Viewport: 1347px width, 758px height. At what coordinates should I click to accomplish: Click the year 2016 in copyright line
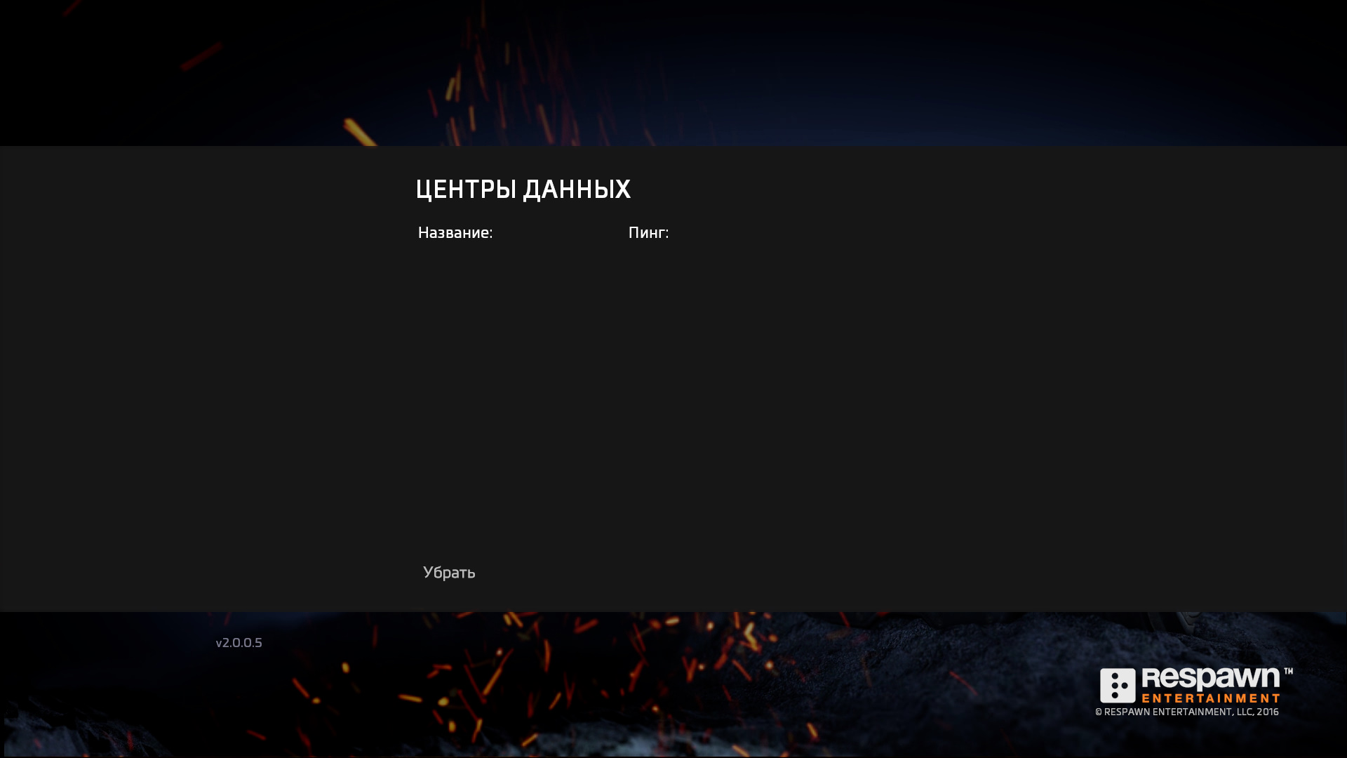point(1268,712)
